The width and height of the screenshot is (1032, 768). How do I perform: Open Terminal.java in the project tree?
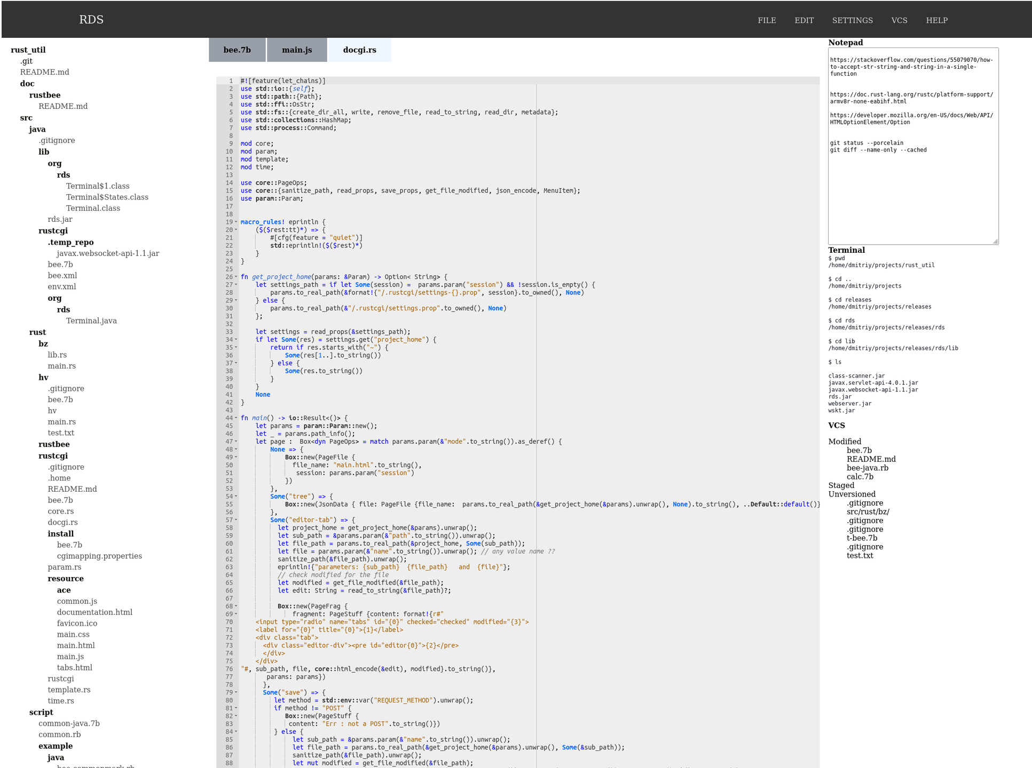tap(91, 321)
